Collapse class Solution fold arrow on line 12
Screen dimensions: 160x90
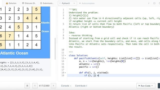click(65, 55)
